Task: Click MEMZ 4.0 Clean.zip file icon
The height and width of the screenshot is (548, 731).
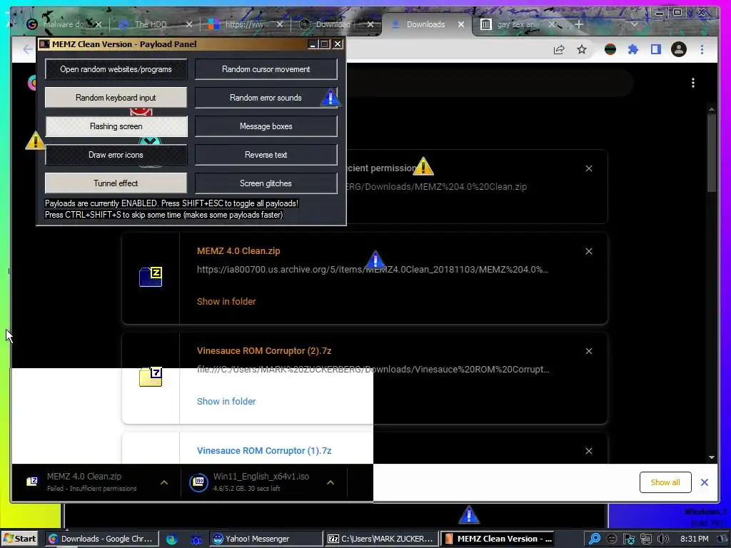Action: pos(151,277)
